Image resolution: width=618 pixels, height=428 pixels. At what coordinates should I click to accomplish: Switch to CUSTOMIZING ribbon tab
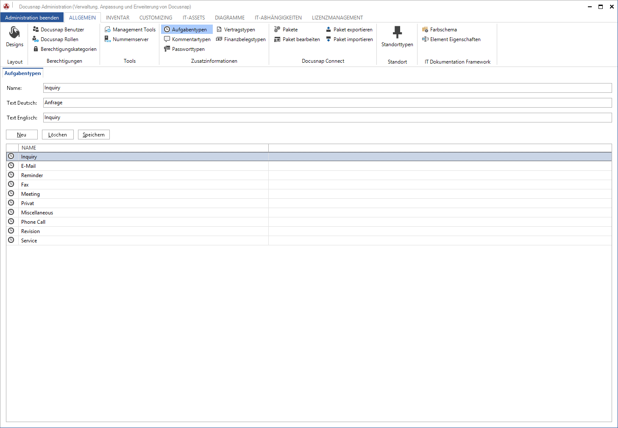point(156,17)
